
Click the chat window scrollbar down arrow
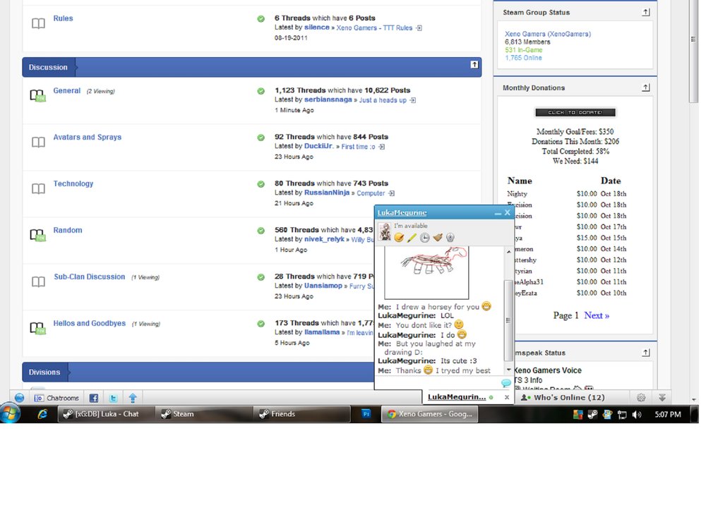pos(509,370)
